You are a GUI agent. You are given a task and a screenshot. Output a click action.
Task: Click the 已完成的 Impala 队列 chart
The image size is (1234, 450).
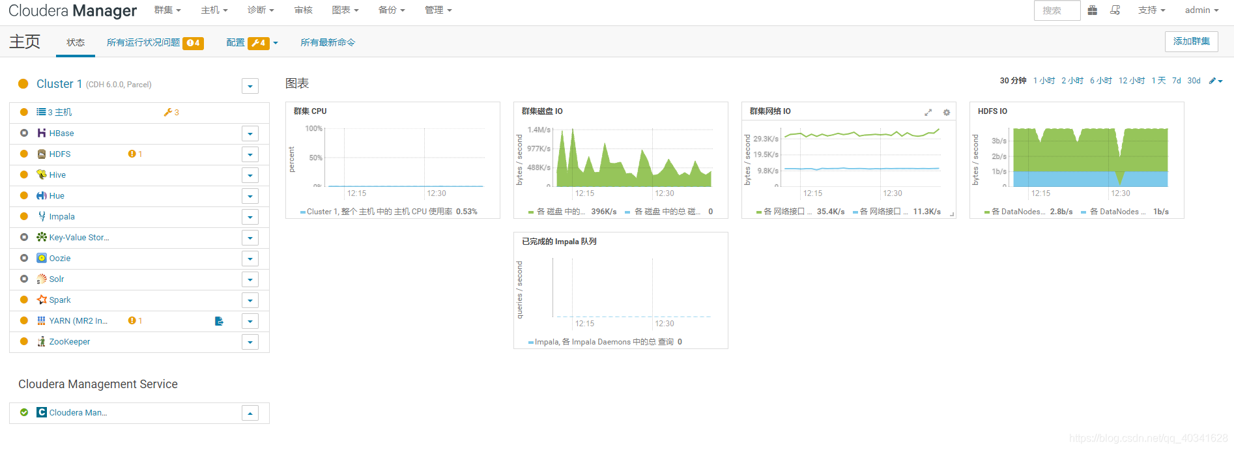(621, 290)
